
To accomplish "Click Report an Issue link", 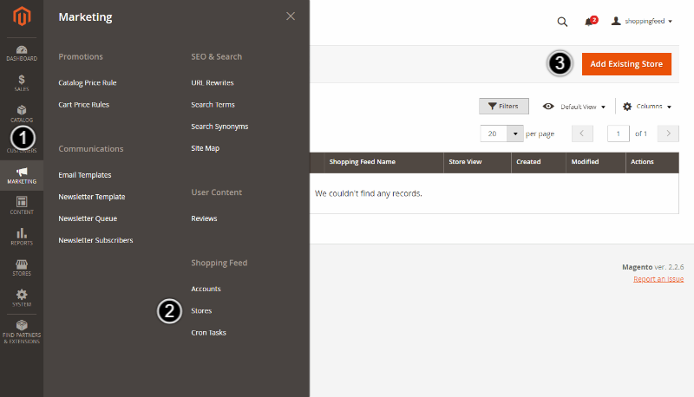I will 658,279.
